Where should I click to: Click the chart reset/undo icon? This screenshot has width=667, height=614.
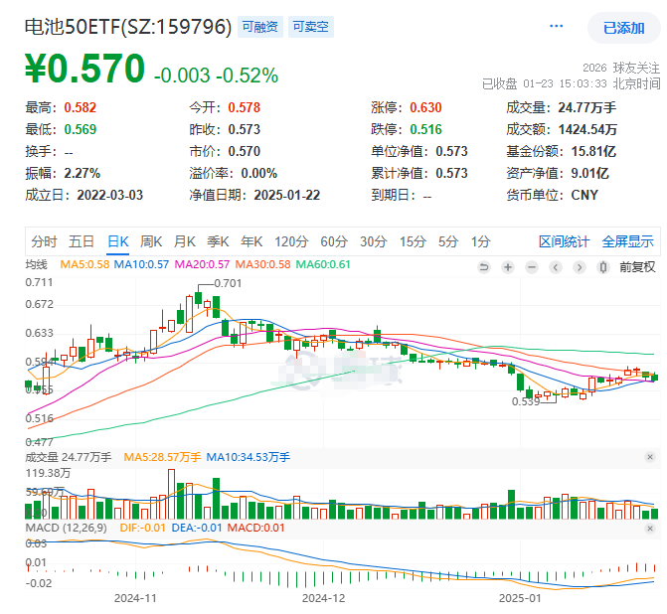coord(484,267)
